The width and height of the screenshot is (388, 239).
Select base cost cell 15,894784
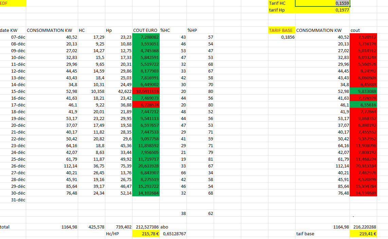tap(363, 186)
